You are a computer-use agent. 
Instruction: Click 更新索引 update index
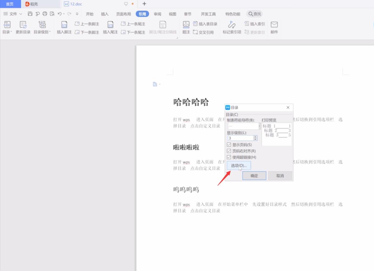pyautogui.click(x=255, y=32)
